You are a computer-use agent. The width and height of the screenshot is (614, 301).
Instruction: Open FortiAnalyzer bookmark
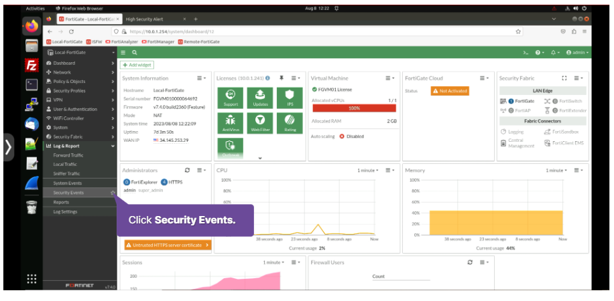[x=122, y=41]
